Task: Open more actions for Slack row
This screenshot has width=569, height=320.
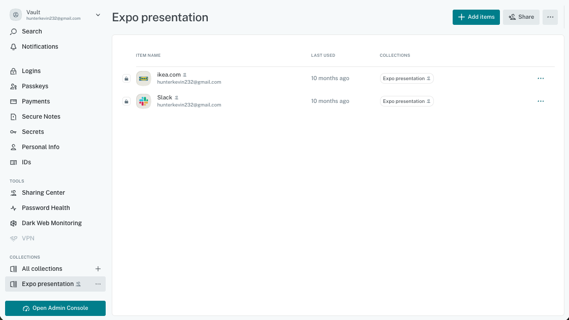Action: point(541,101)
